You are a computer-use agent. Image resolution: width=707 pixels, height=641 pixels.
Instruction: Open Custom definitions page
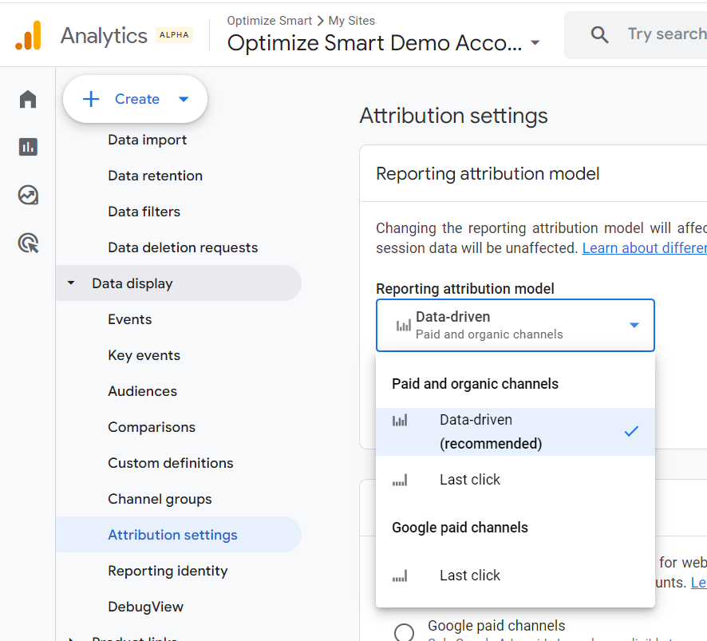click(171, 463)
